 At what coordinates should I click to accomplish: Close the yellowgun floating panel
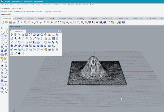(61, 31)
